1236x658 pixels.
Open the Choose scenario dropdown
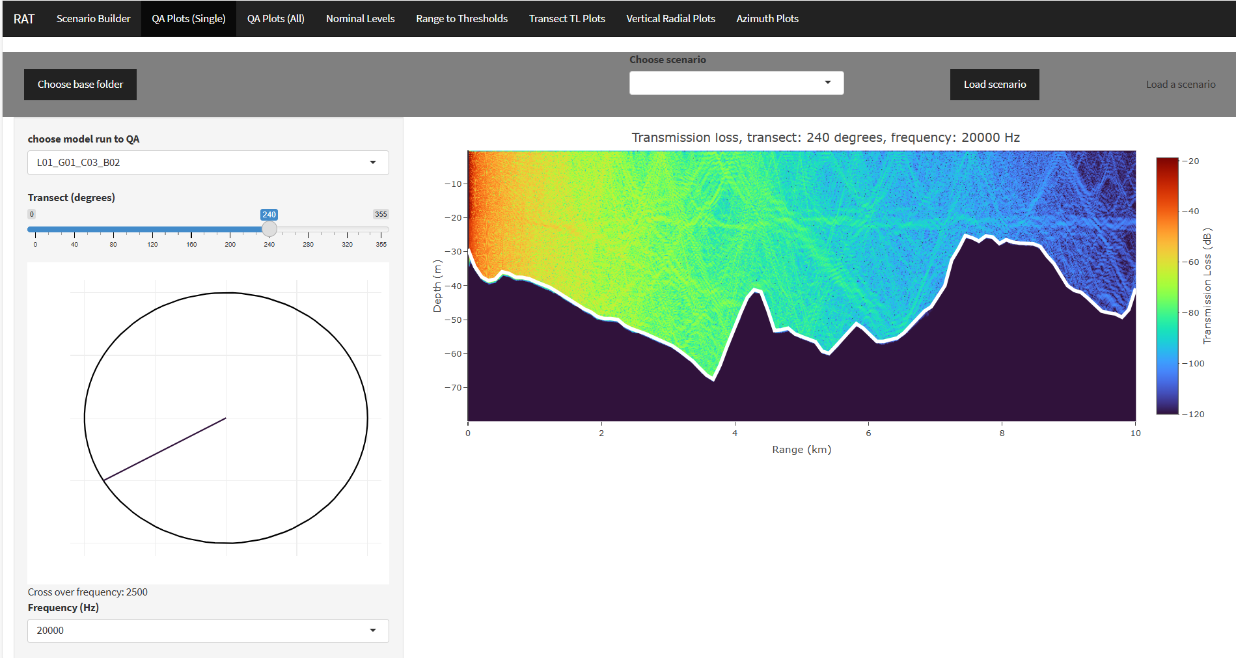point(736,83)
